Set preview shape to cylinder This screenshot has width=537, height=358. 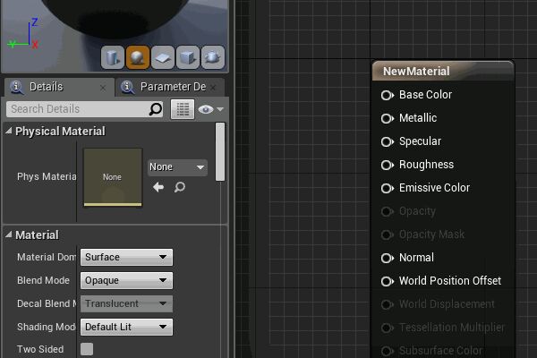pos(113,58)
